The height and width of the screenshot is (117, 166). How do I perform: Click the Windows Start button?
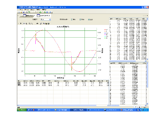pyautogui.click(x=22, y=110)
